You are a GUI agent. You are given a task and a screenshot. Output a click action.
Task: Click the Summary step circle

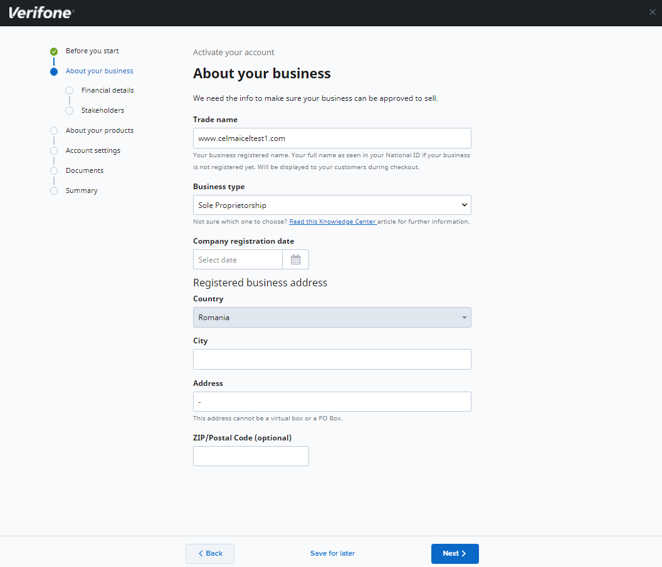tap(54, 190)
